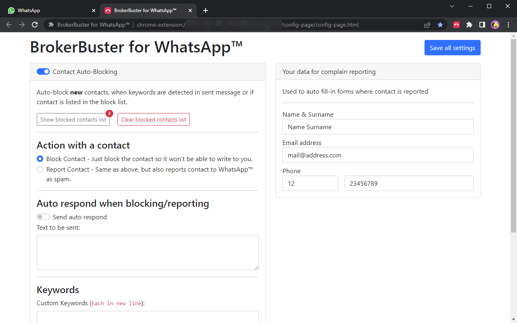Go forward in browser history

click(x=22, y=25)
